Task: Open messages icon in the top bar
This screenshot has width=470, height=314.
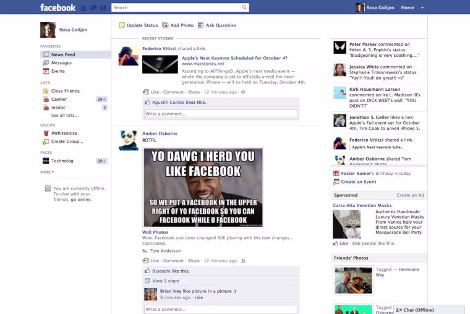Action: 93,8
